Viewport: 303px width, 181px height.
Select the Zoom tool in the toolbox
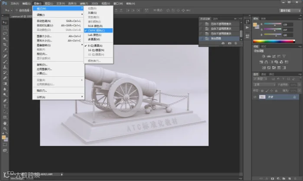[5, 128]
